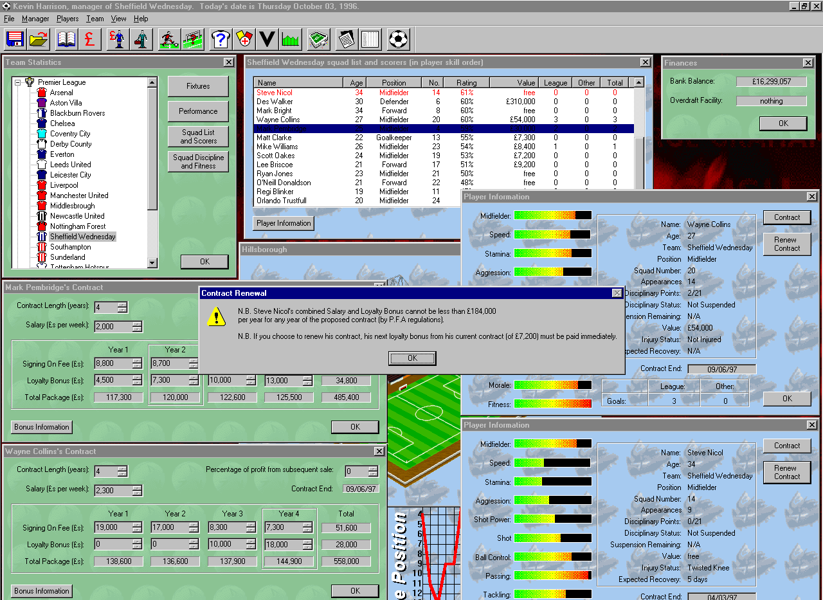Image resolution: width=823 pixels, height=600 pixels.
Task: Click the Aston Villa purple shirt icon
Action: (x=42, y=103)
